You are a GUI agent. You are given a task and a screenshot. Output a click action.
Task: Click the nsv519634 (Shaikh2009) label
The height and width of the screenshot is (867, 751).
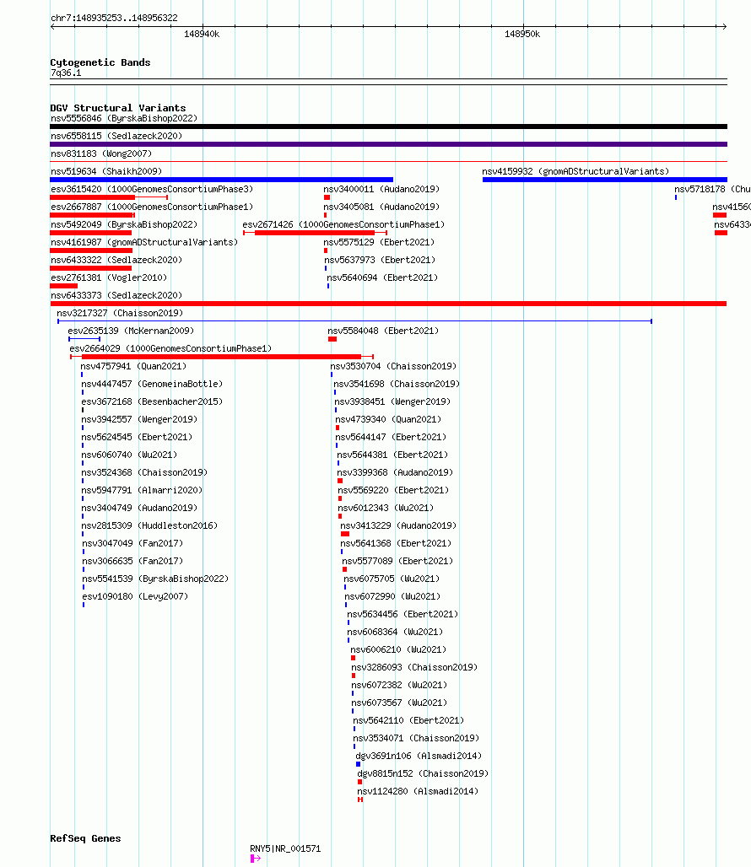[x=106, y=171]
